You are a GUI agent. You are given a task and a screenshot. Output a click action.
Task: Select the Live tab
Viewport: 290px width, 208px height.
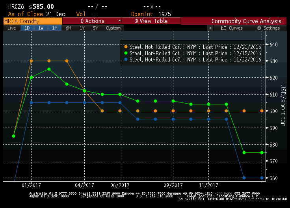coord(12,28)
